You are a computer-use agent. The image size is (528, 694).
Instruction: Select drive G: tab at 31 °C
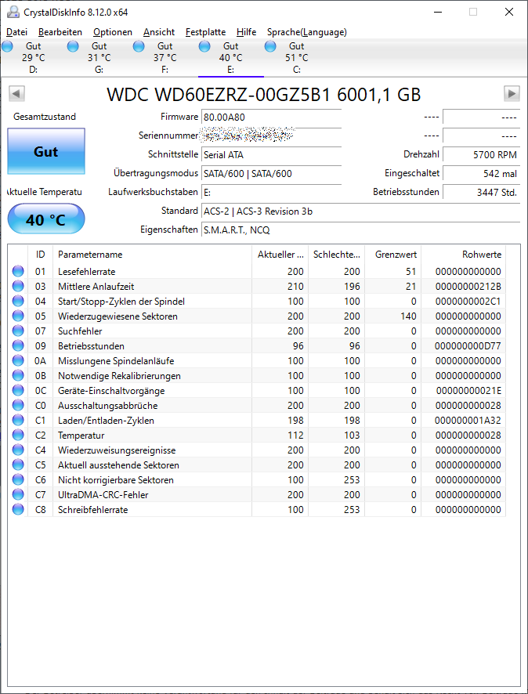99,57
